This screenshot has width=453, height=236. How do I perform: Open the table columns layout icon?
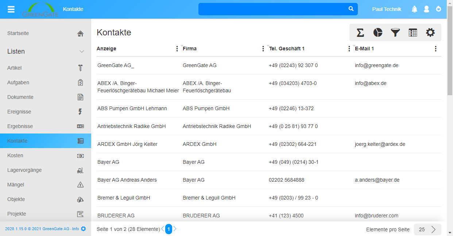tap(413, 32)
